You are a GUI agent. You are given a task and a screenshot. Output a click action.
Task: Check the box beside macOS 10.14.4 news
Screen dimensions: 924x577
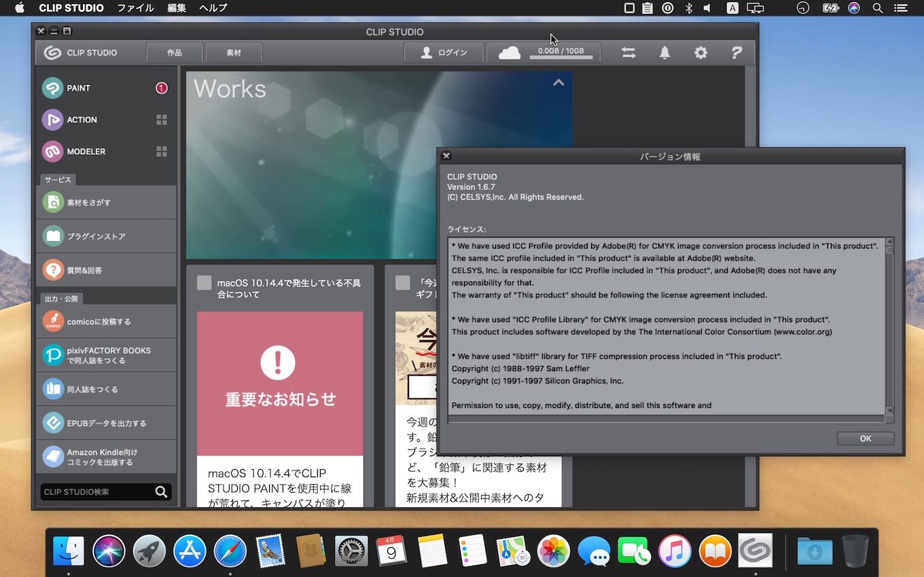[x=204, y=283]
